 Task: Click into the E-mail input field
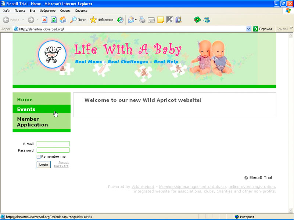click(x=53, y=144)
